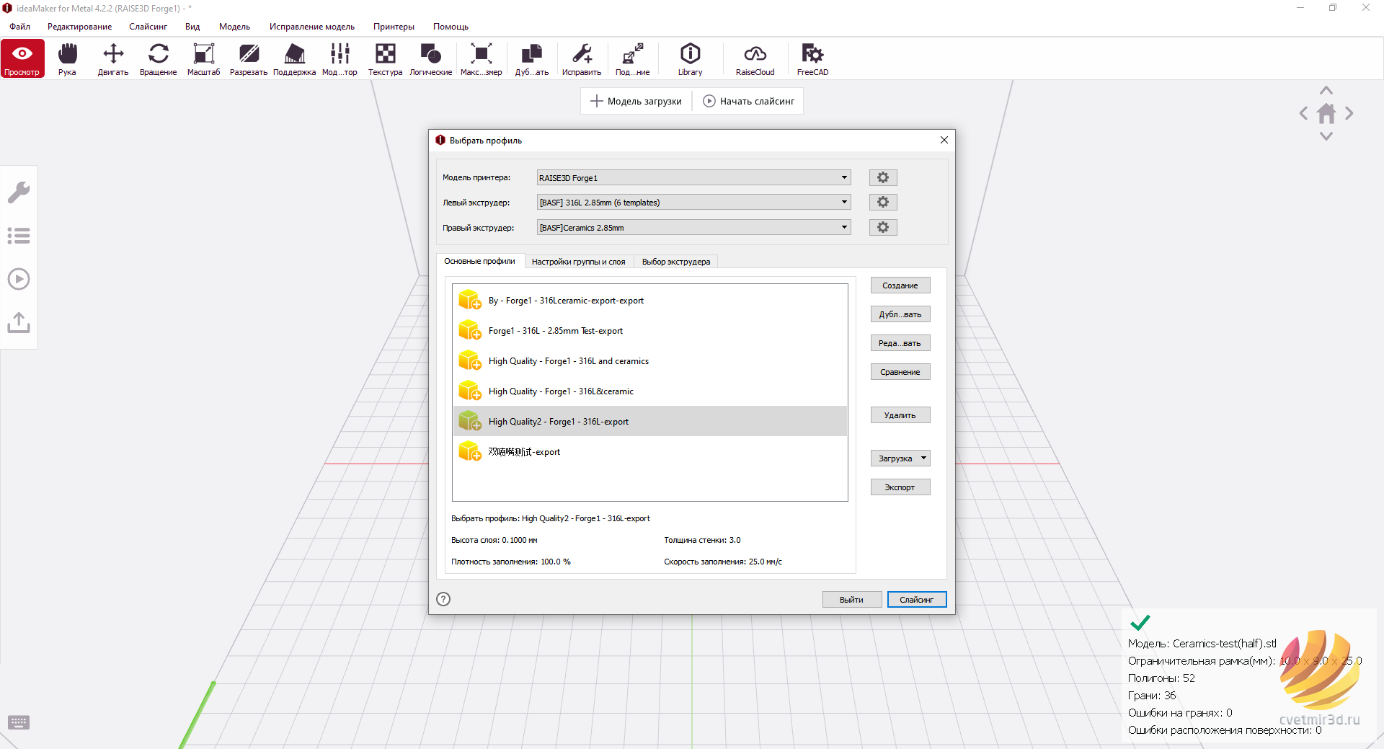The image size is (1384, 749).
Task: Open RaiseCloud from toolbar
Action: point(755,58)
